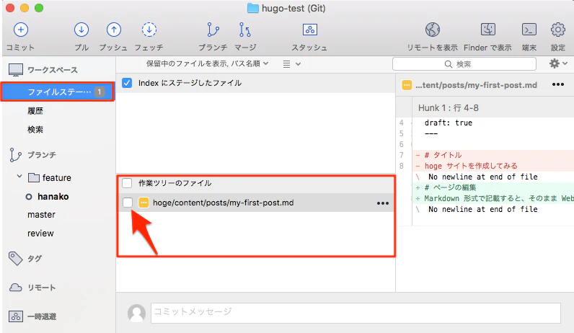Click the removed line '- # タイトル' in diff
This screenshot has height=333, width=574.
point(493,155)
